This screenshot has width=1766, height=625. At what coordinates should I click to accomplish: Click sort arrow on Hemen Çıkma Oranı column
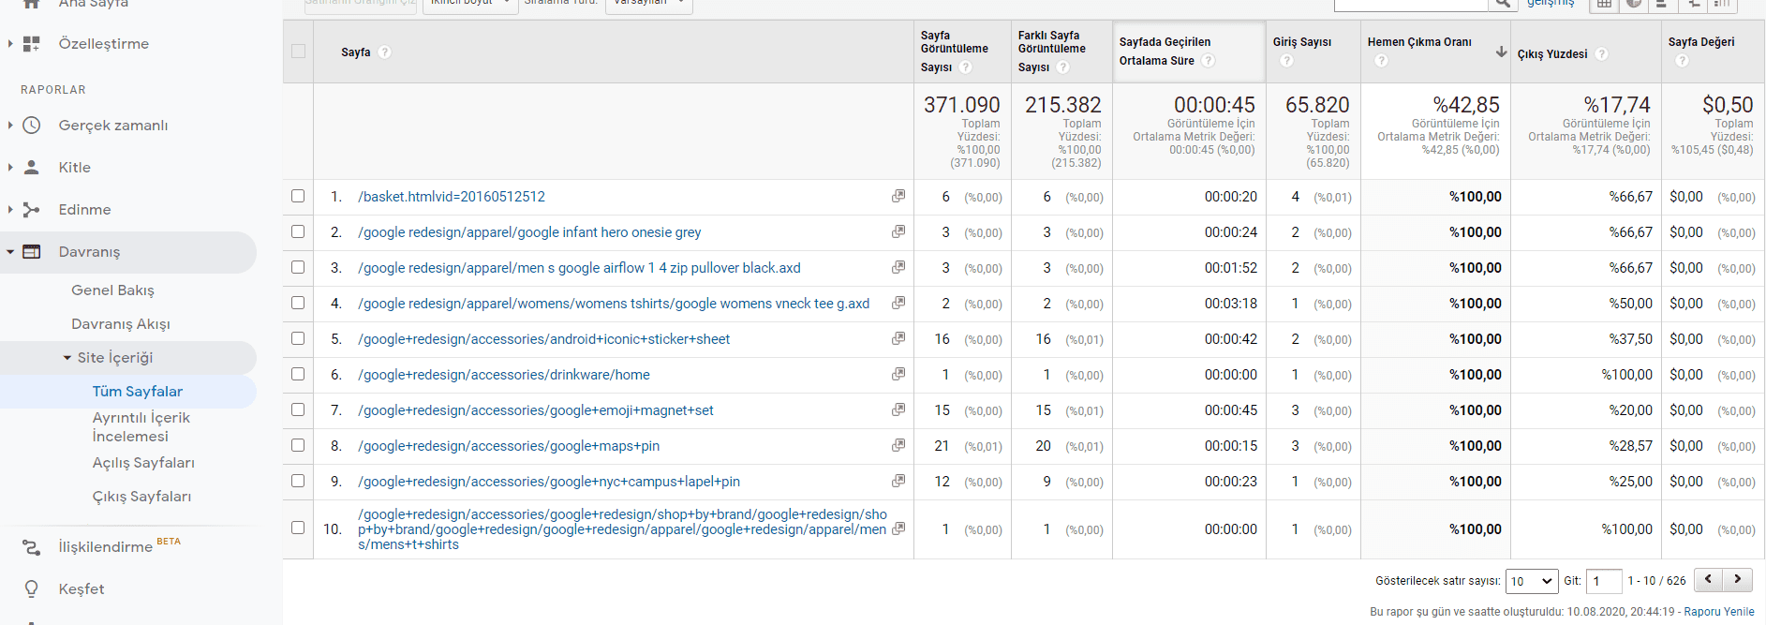point(1501,52)
